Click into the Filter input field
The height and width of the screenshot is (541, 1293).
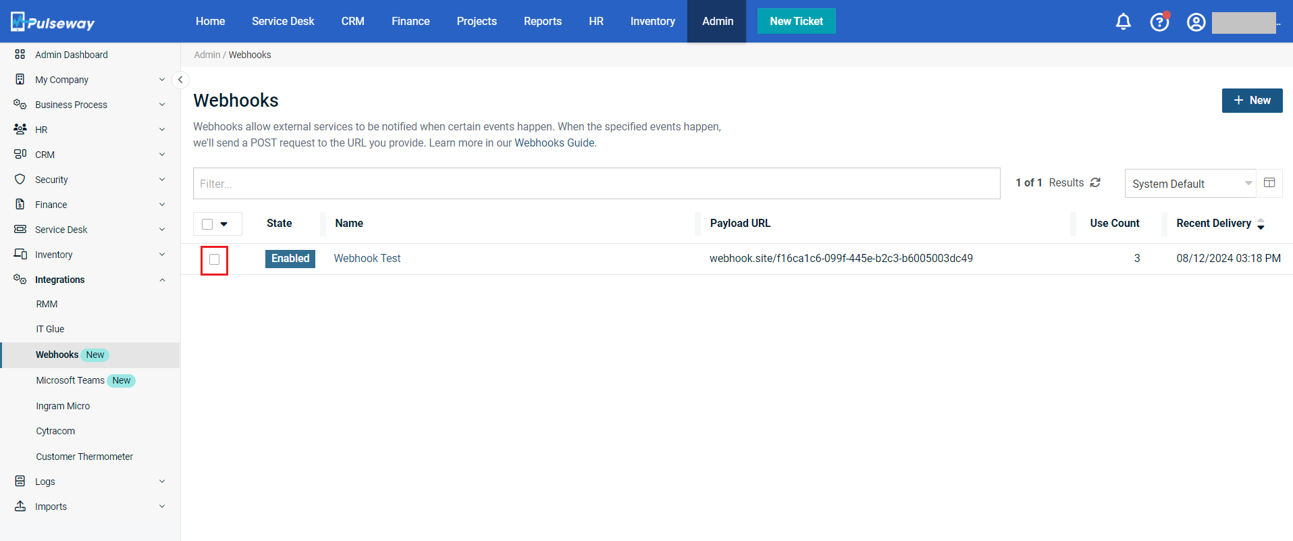click(596, 184)
